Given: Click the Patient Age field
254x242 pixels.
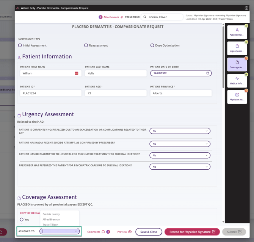Looking at the screenshot, I should (x=116, y=93).
